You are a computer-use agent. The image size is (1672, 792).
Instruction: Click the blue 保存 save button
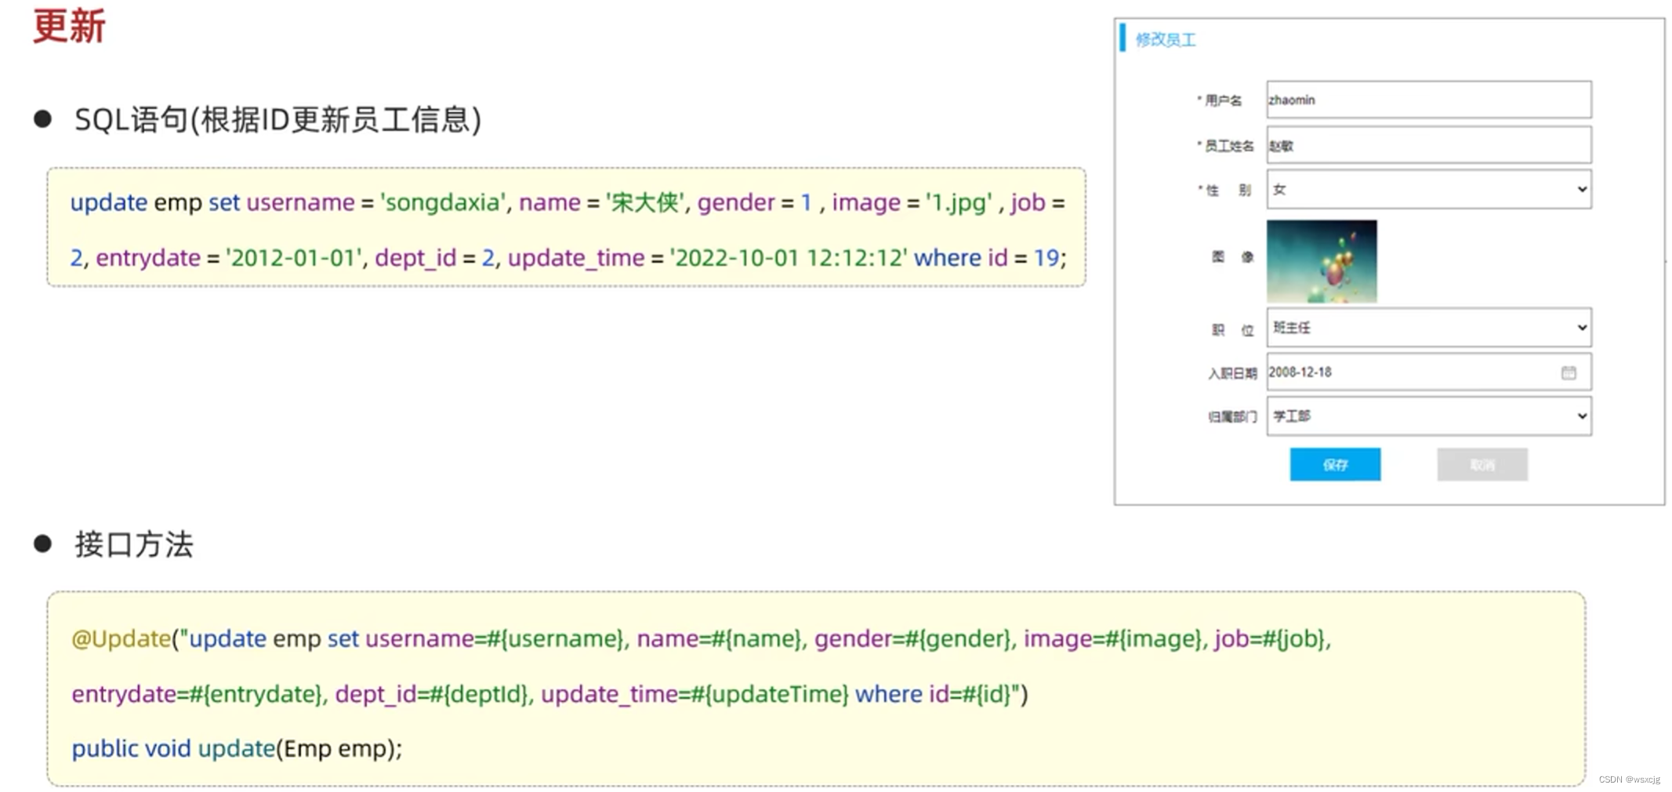1335,464
